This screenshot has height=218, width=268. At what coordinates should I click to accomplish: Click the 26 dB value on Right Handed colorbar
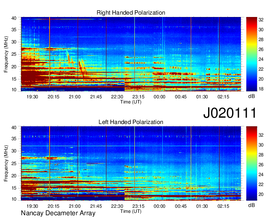pos(261,49)
